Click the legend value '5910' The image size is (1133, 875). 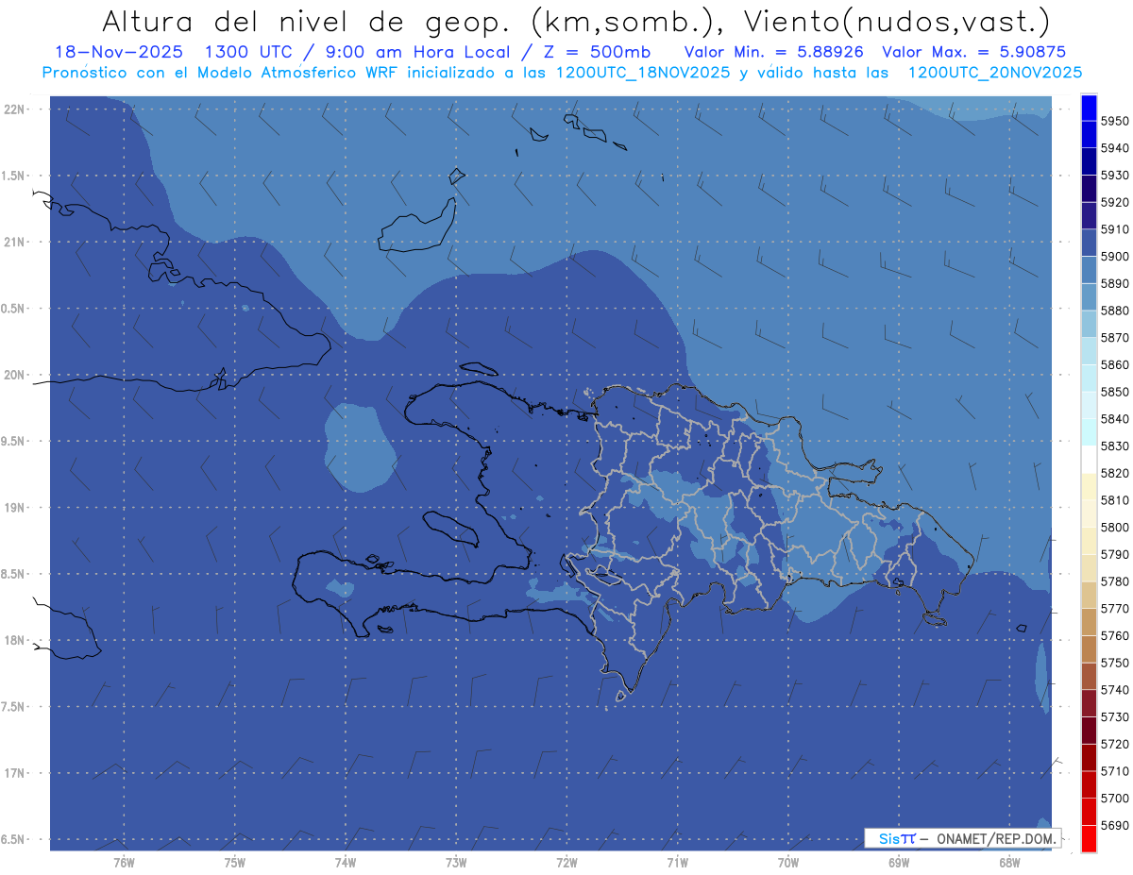1115,229
